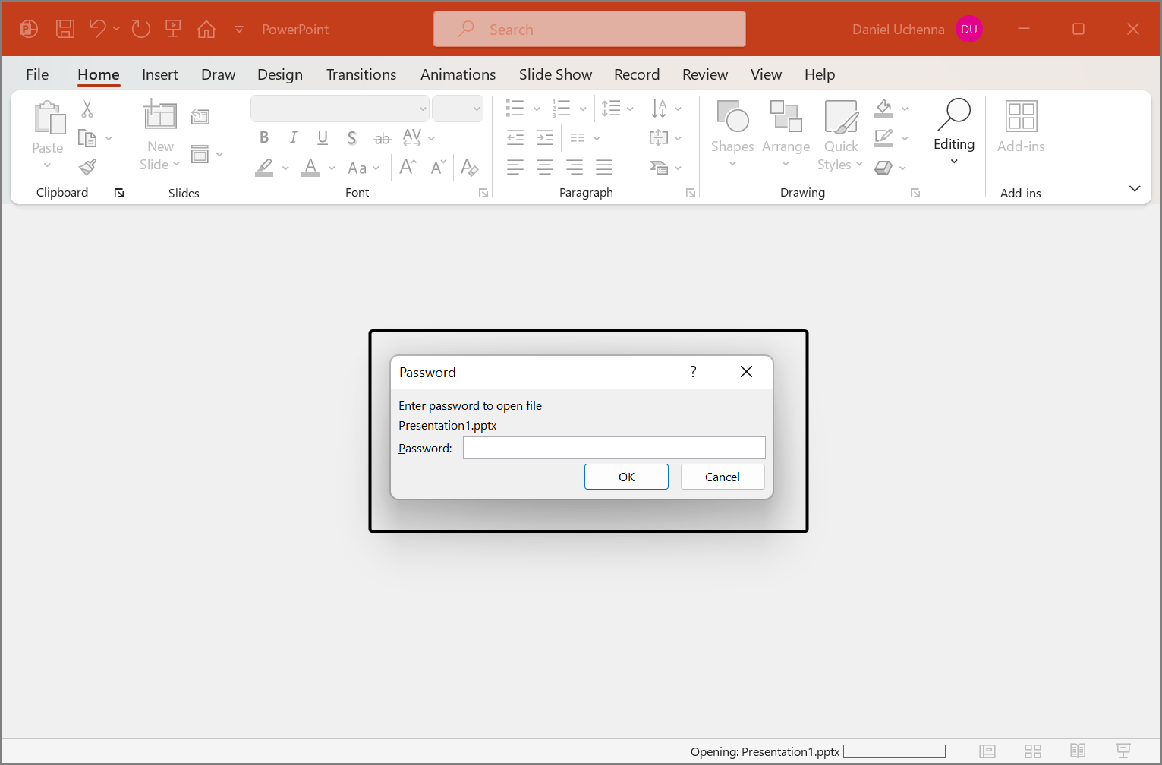
Task: Click inside the Password input field
Action: pyautogui.click(x=613, y=448)
